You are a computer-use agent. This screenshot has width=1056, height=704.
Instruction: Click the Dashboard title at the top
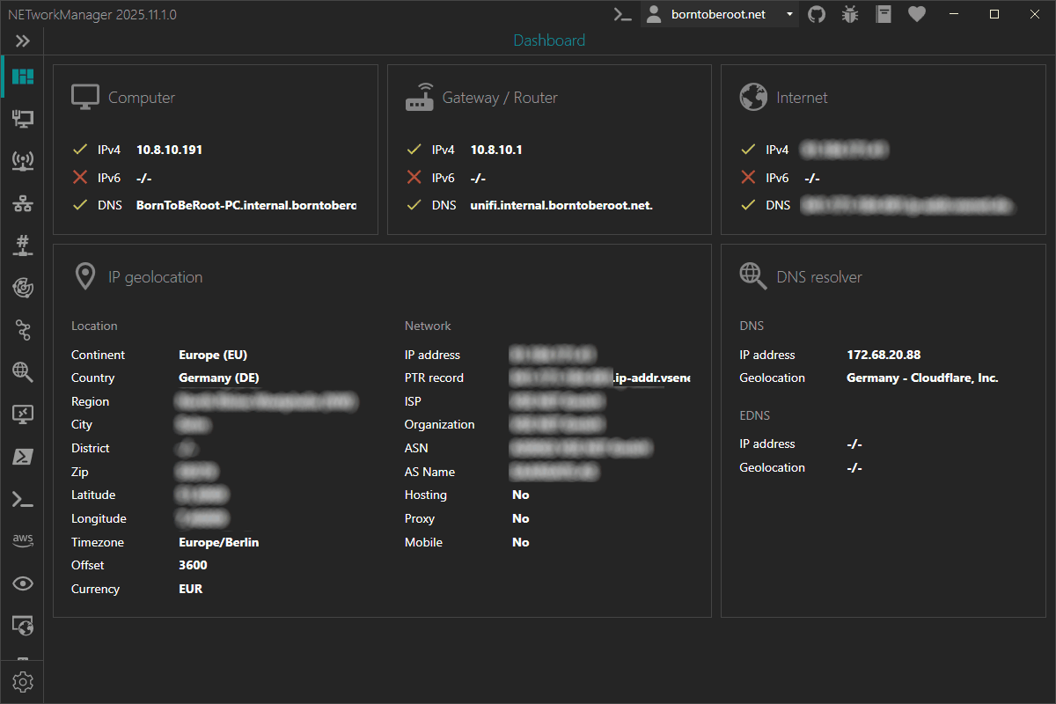pyautogui.click(x=548, y=40)
